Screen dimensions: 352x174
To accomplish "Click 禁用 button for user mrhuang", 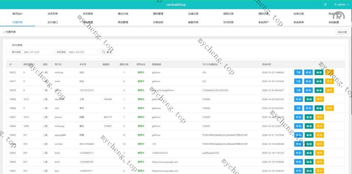I will (320, 126).
